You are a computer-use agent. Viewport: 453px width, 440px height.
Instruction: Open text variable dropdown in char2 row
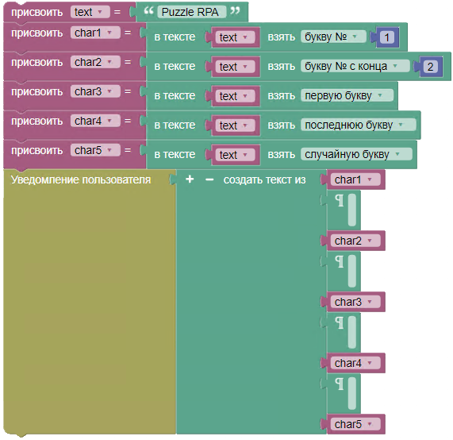(235, 67)
